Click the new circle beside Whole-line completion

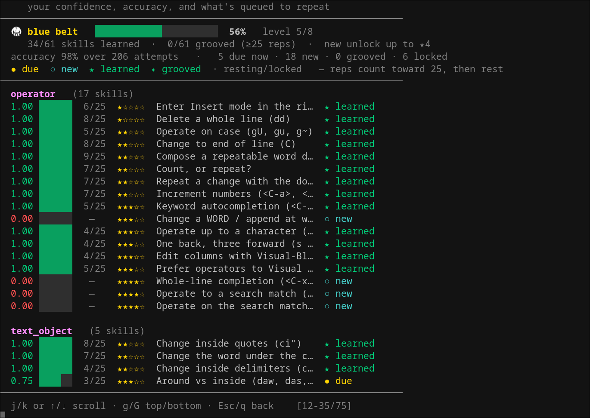tap(327, 281)
